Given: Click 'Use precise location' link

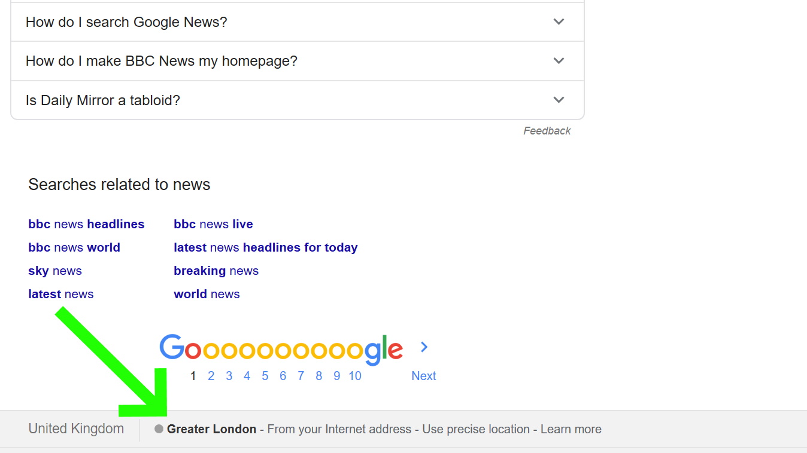Looking at the screenshot, I should tap(476, 429).
